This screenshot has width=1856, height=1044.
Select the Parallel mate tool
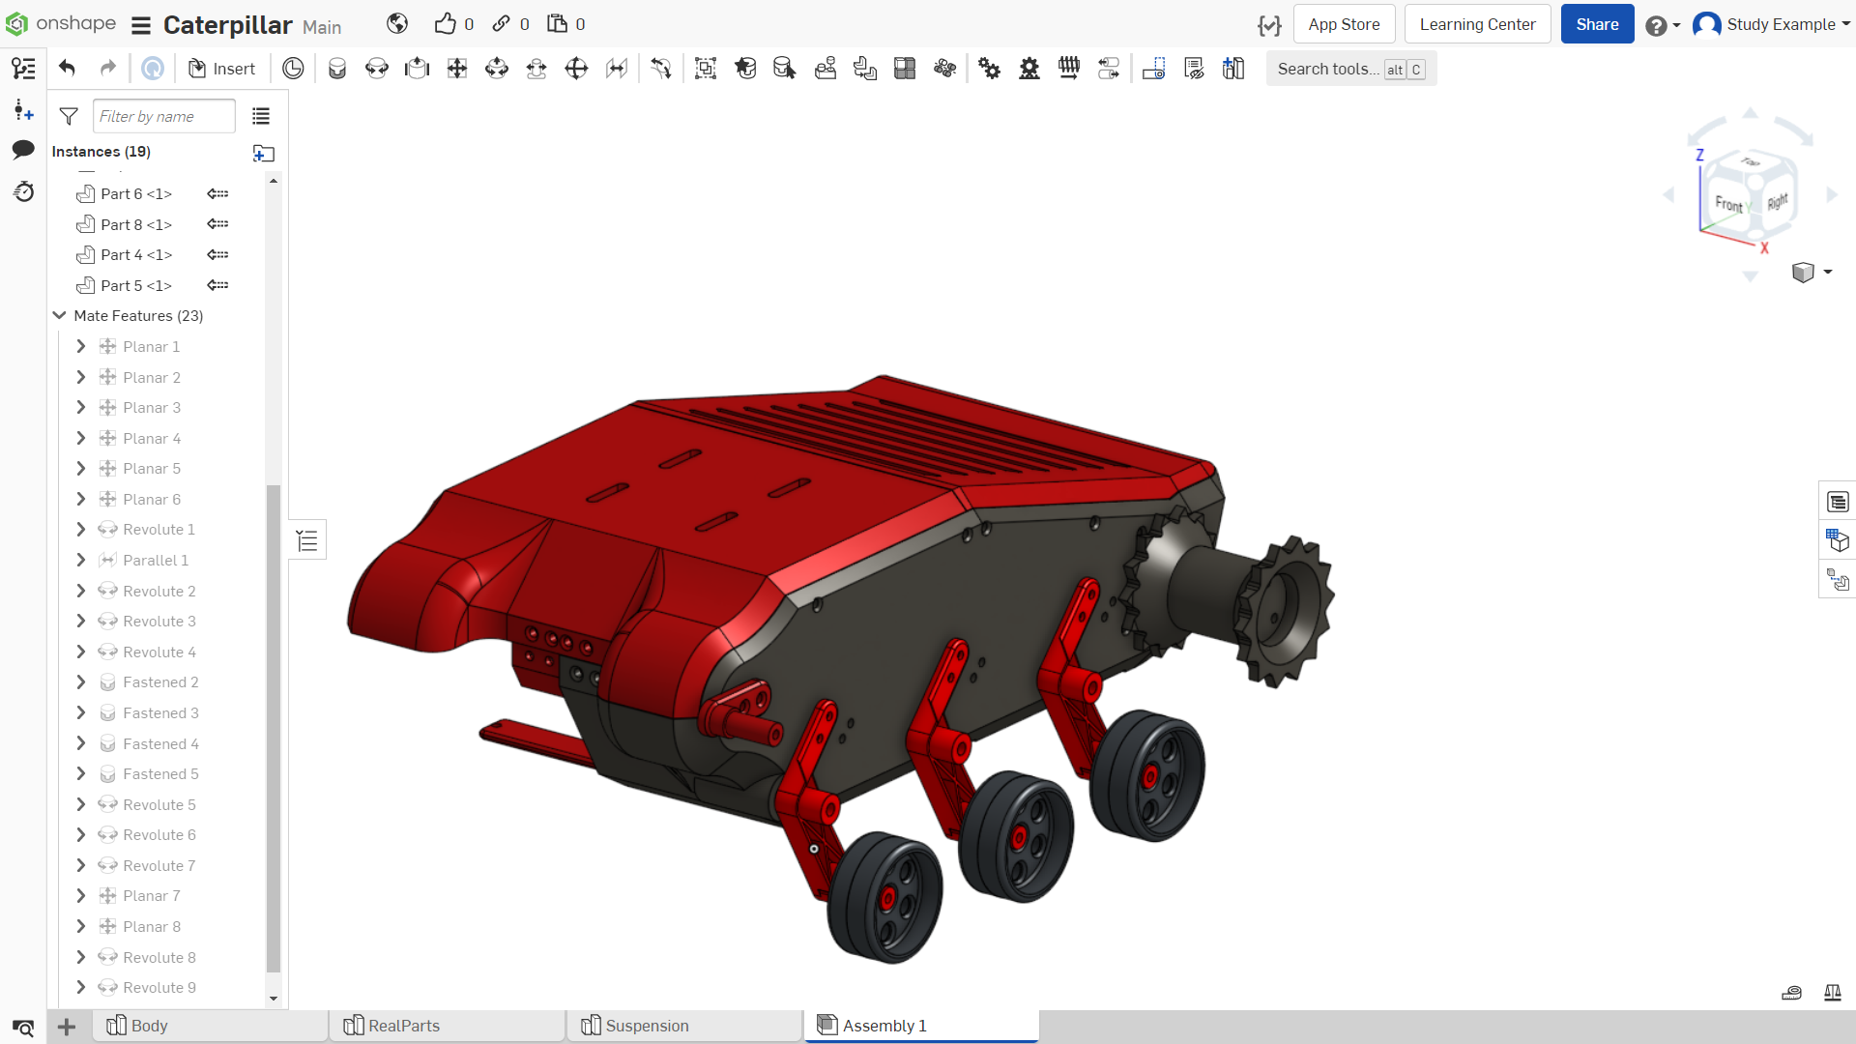click(617, 68)
